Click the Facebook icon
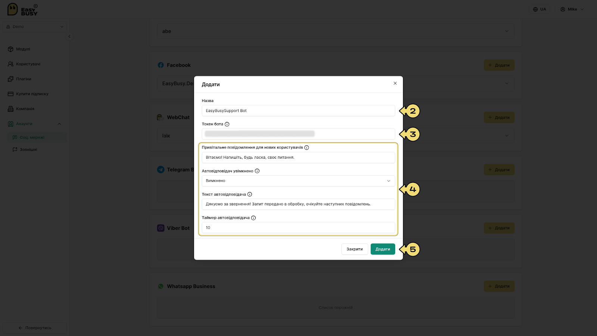This screenshot has height=336, width=597. 161,65
